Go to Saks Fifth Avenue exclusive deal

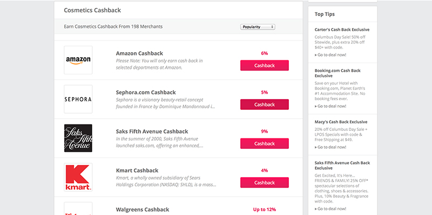point(330,209)
